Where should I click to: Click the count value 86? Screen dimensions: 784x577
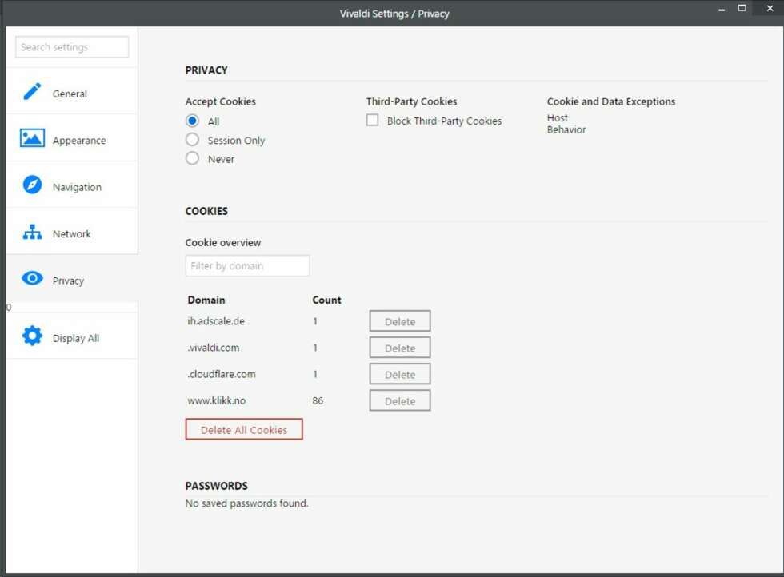(318, 400)
